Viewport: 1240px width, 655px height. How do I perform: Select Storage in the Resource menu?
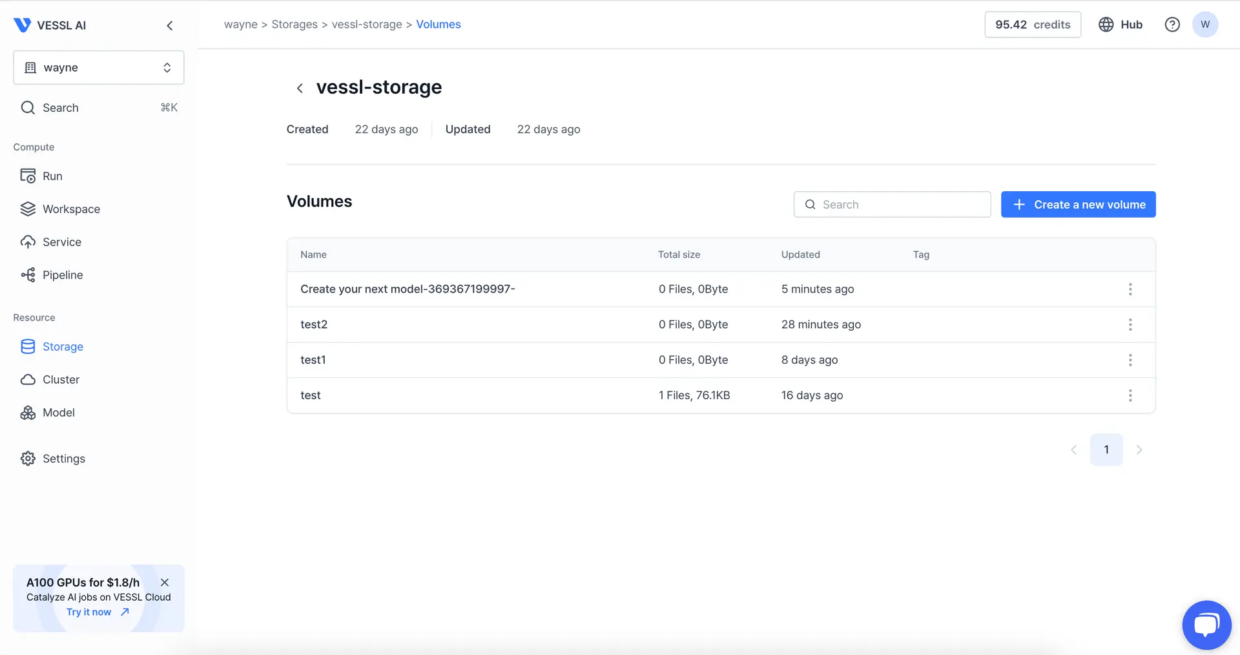[x=63, y=347]
